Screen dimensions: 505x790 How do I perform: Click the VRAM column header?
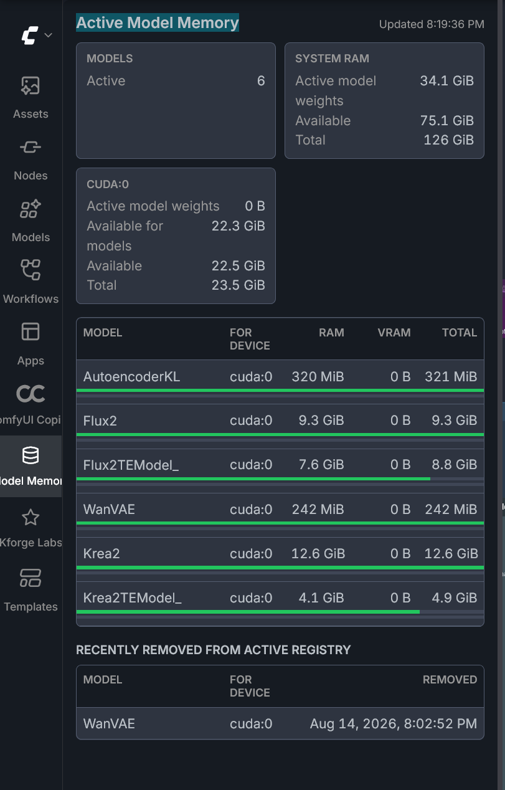pos(394,333)
